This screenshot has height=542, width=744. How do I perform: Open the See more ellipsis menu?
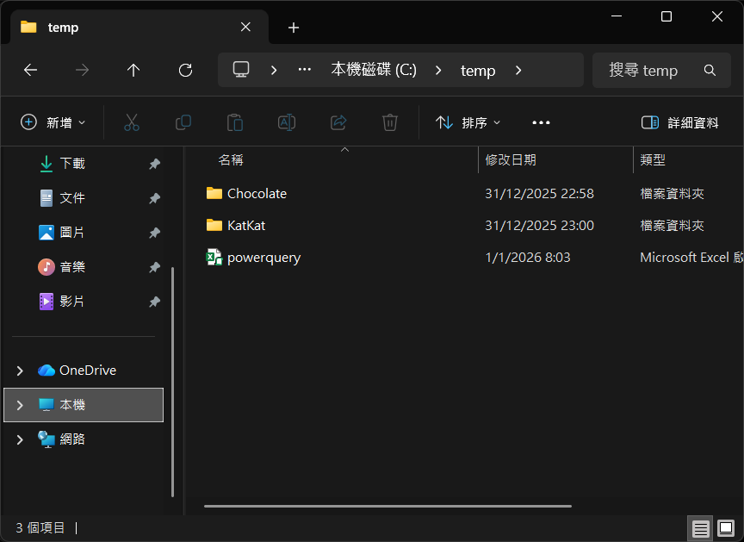click(541, 122)
